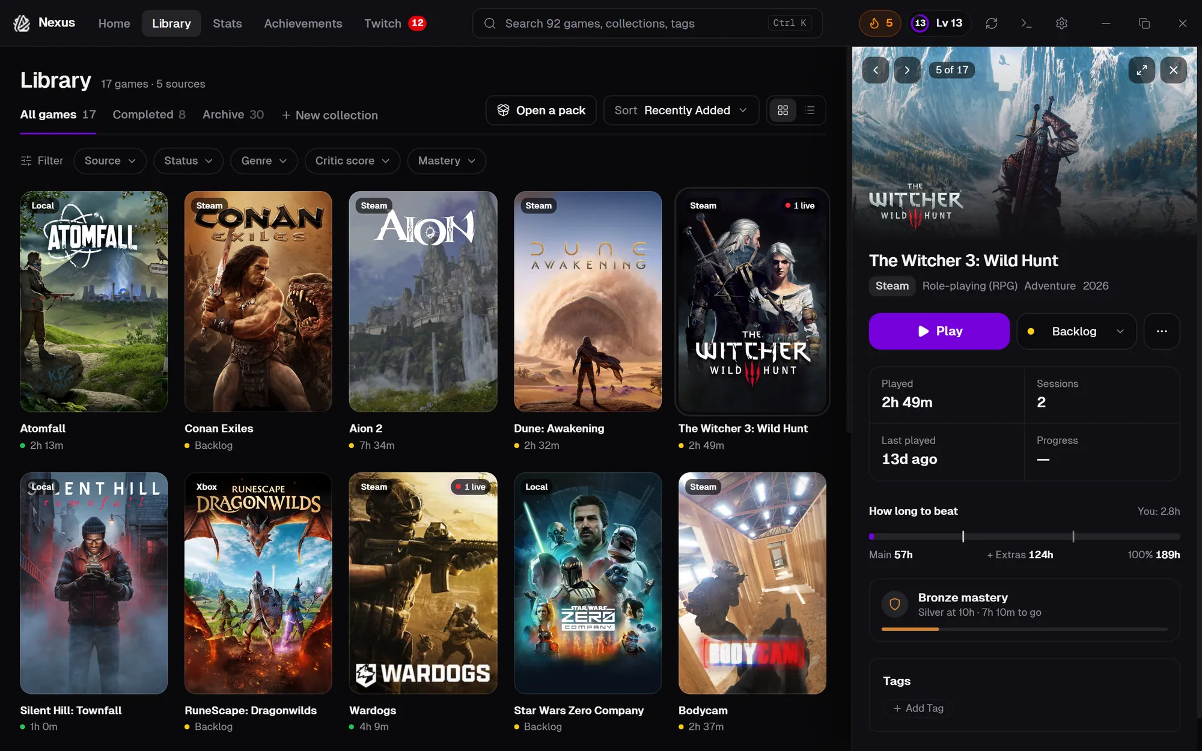Go to previous game in detail panel
This screenshot has width=1202, height=751.
point(876,70)
